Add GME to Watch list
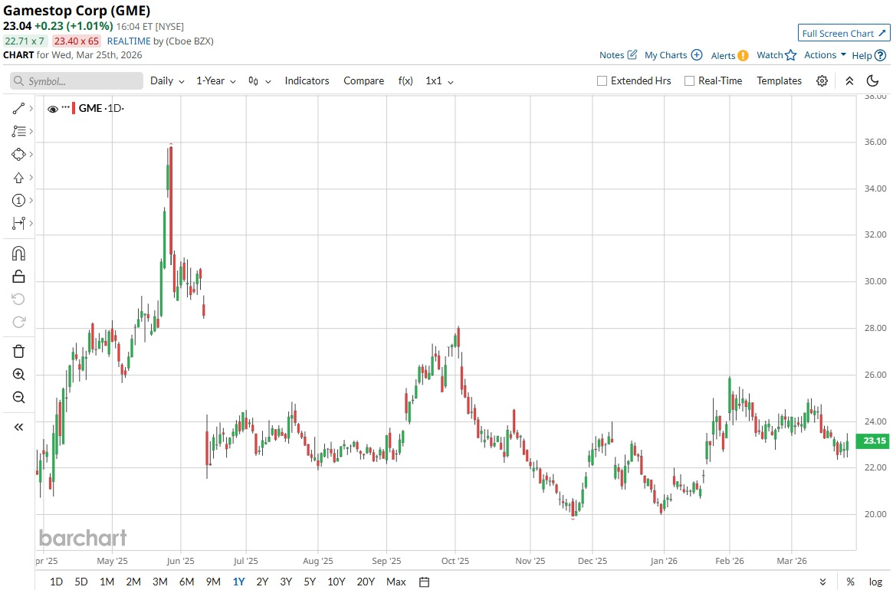Viewport: 893px width, 590px height. 776,55
